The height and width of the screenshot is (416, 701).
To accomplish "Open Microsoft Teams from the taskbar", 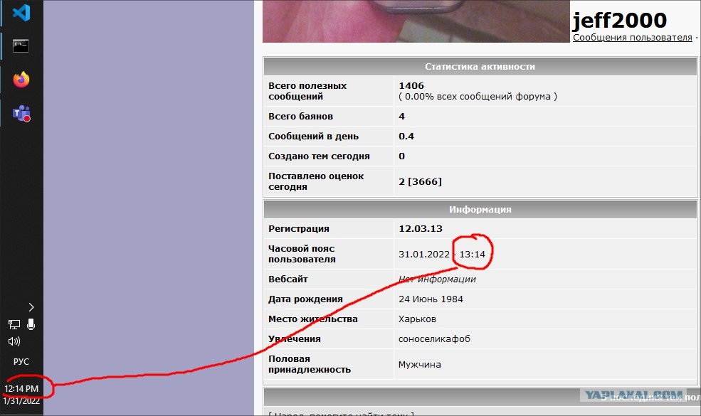I will point(21,114).
